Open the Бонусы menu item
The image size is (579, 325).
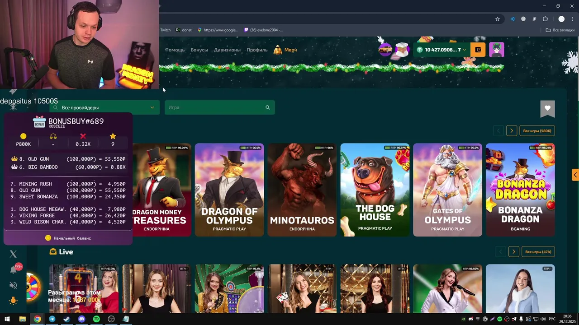[x=199, y=50]
